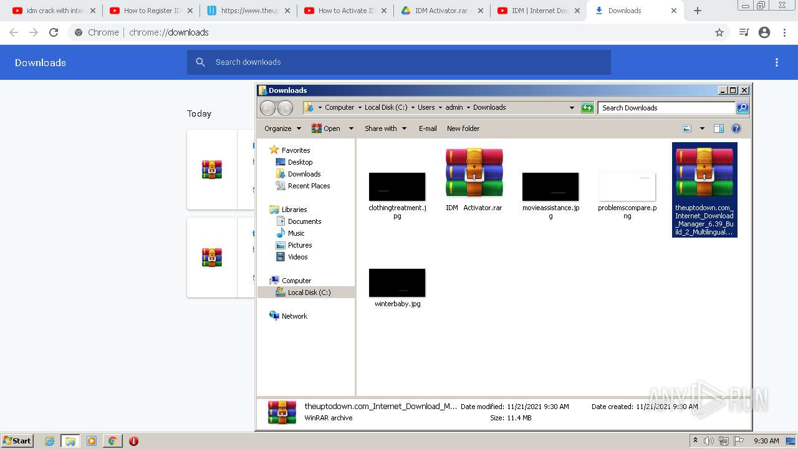Click the Explorer back navigation arrow

pyautogui.click(x=267, y=108)
